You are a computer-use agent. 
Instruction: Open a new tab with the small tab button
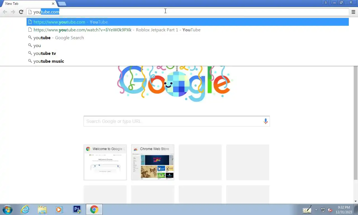coord(62,4)
